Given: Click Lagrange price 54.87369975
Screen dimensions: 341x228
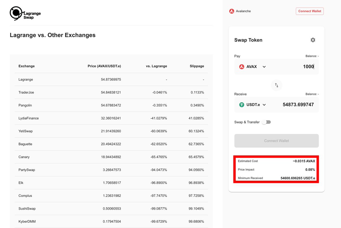Looking at the screenshot, I should click(111, 80).
